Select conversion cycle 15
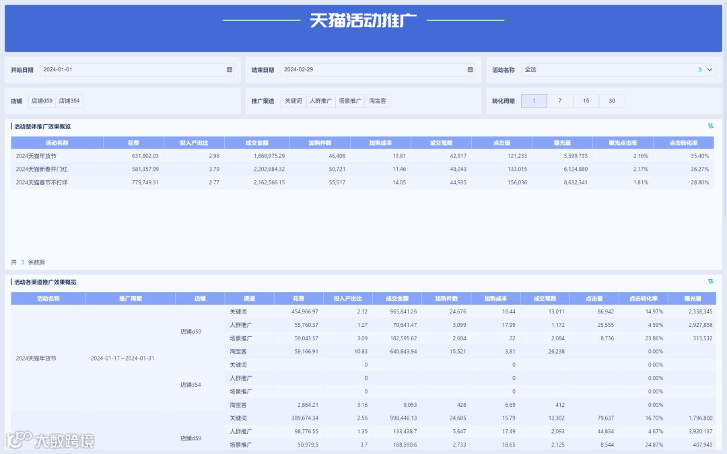This screenshot has height=454, width=727. point(586,101)
